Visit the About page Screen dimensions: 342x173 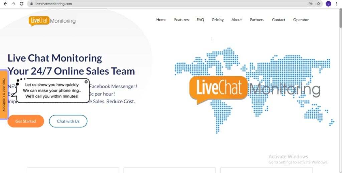pos(236,20)
